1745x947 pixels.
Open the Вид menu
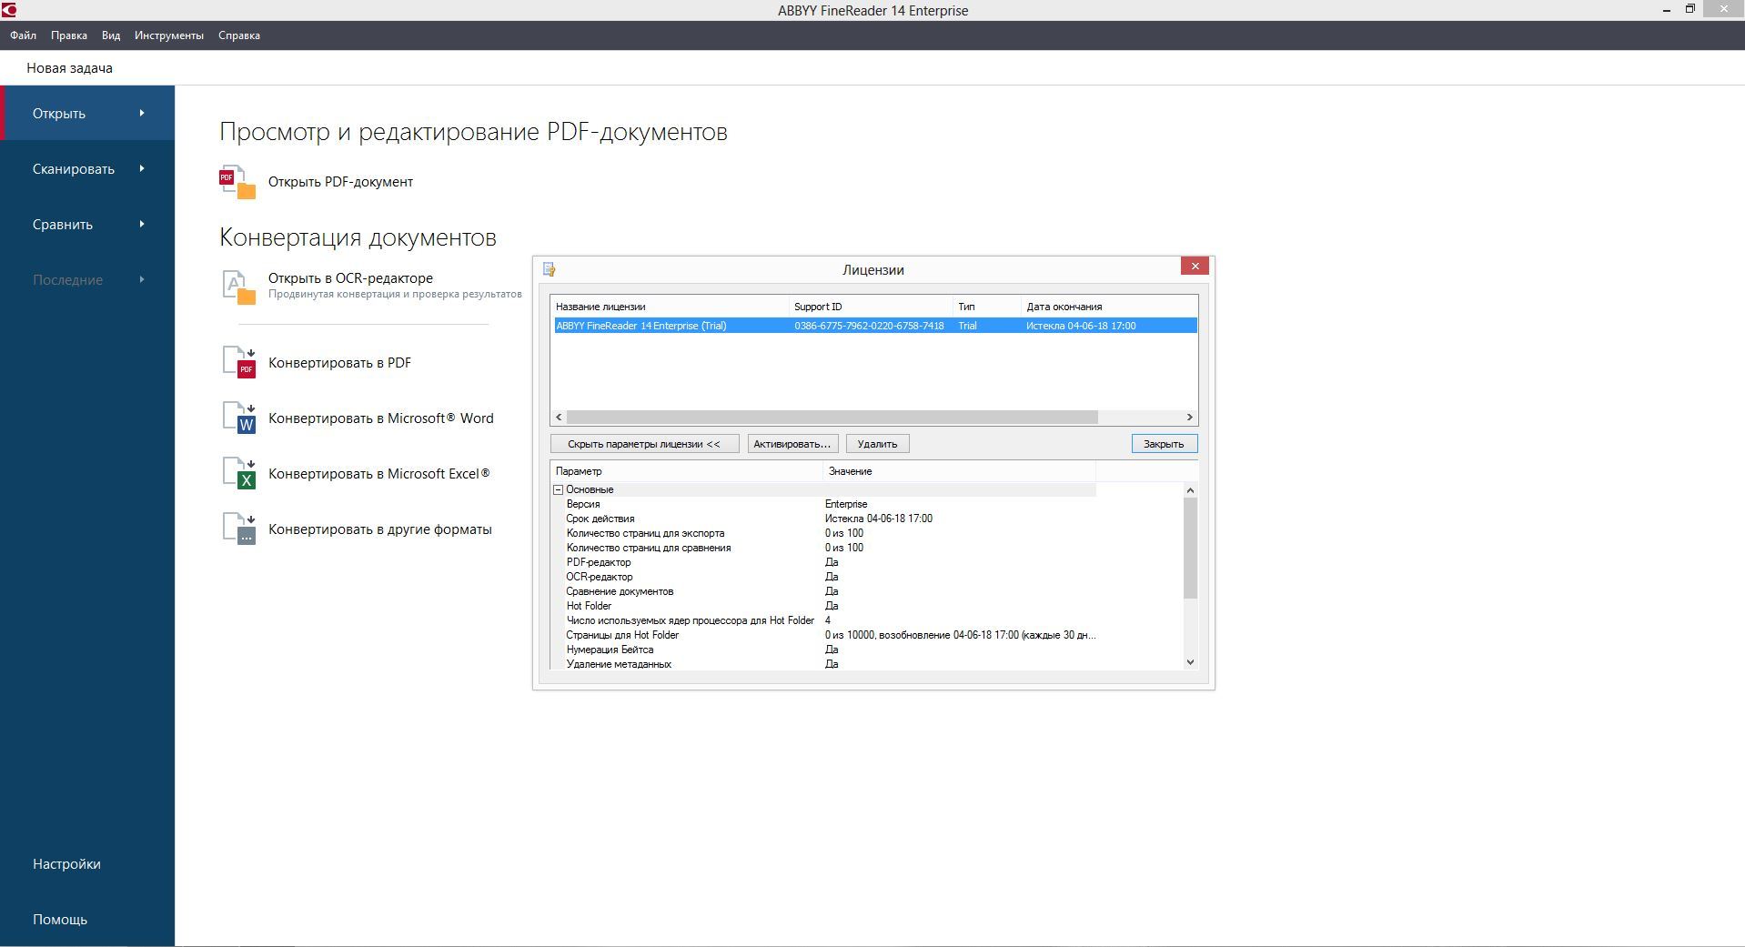coord(111,35)
